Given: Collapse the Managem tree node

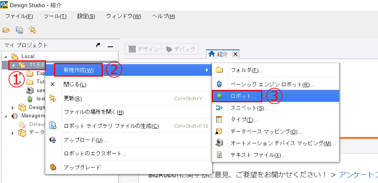Looking at the screenshot, I should tap(6, 116).
